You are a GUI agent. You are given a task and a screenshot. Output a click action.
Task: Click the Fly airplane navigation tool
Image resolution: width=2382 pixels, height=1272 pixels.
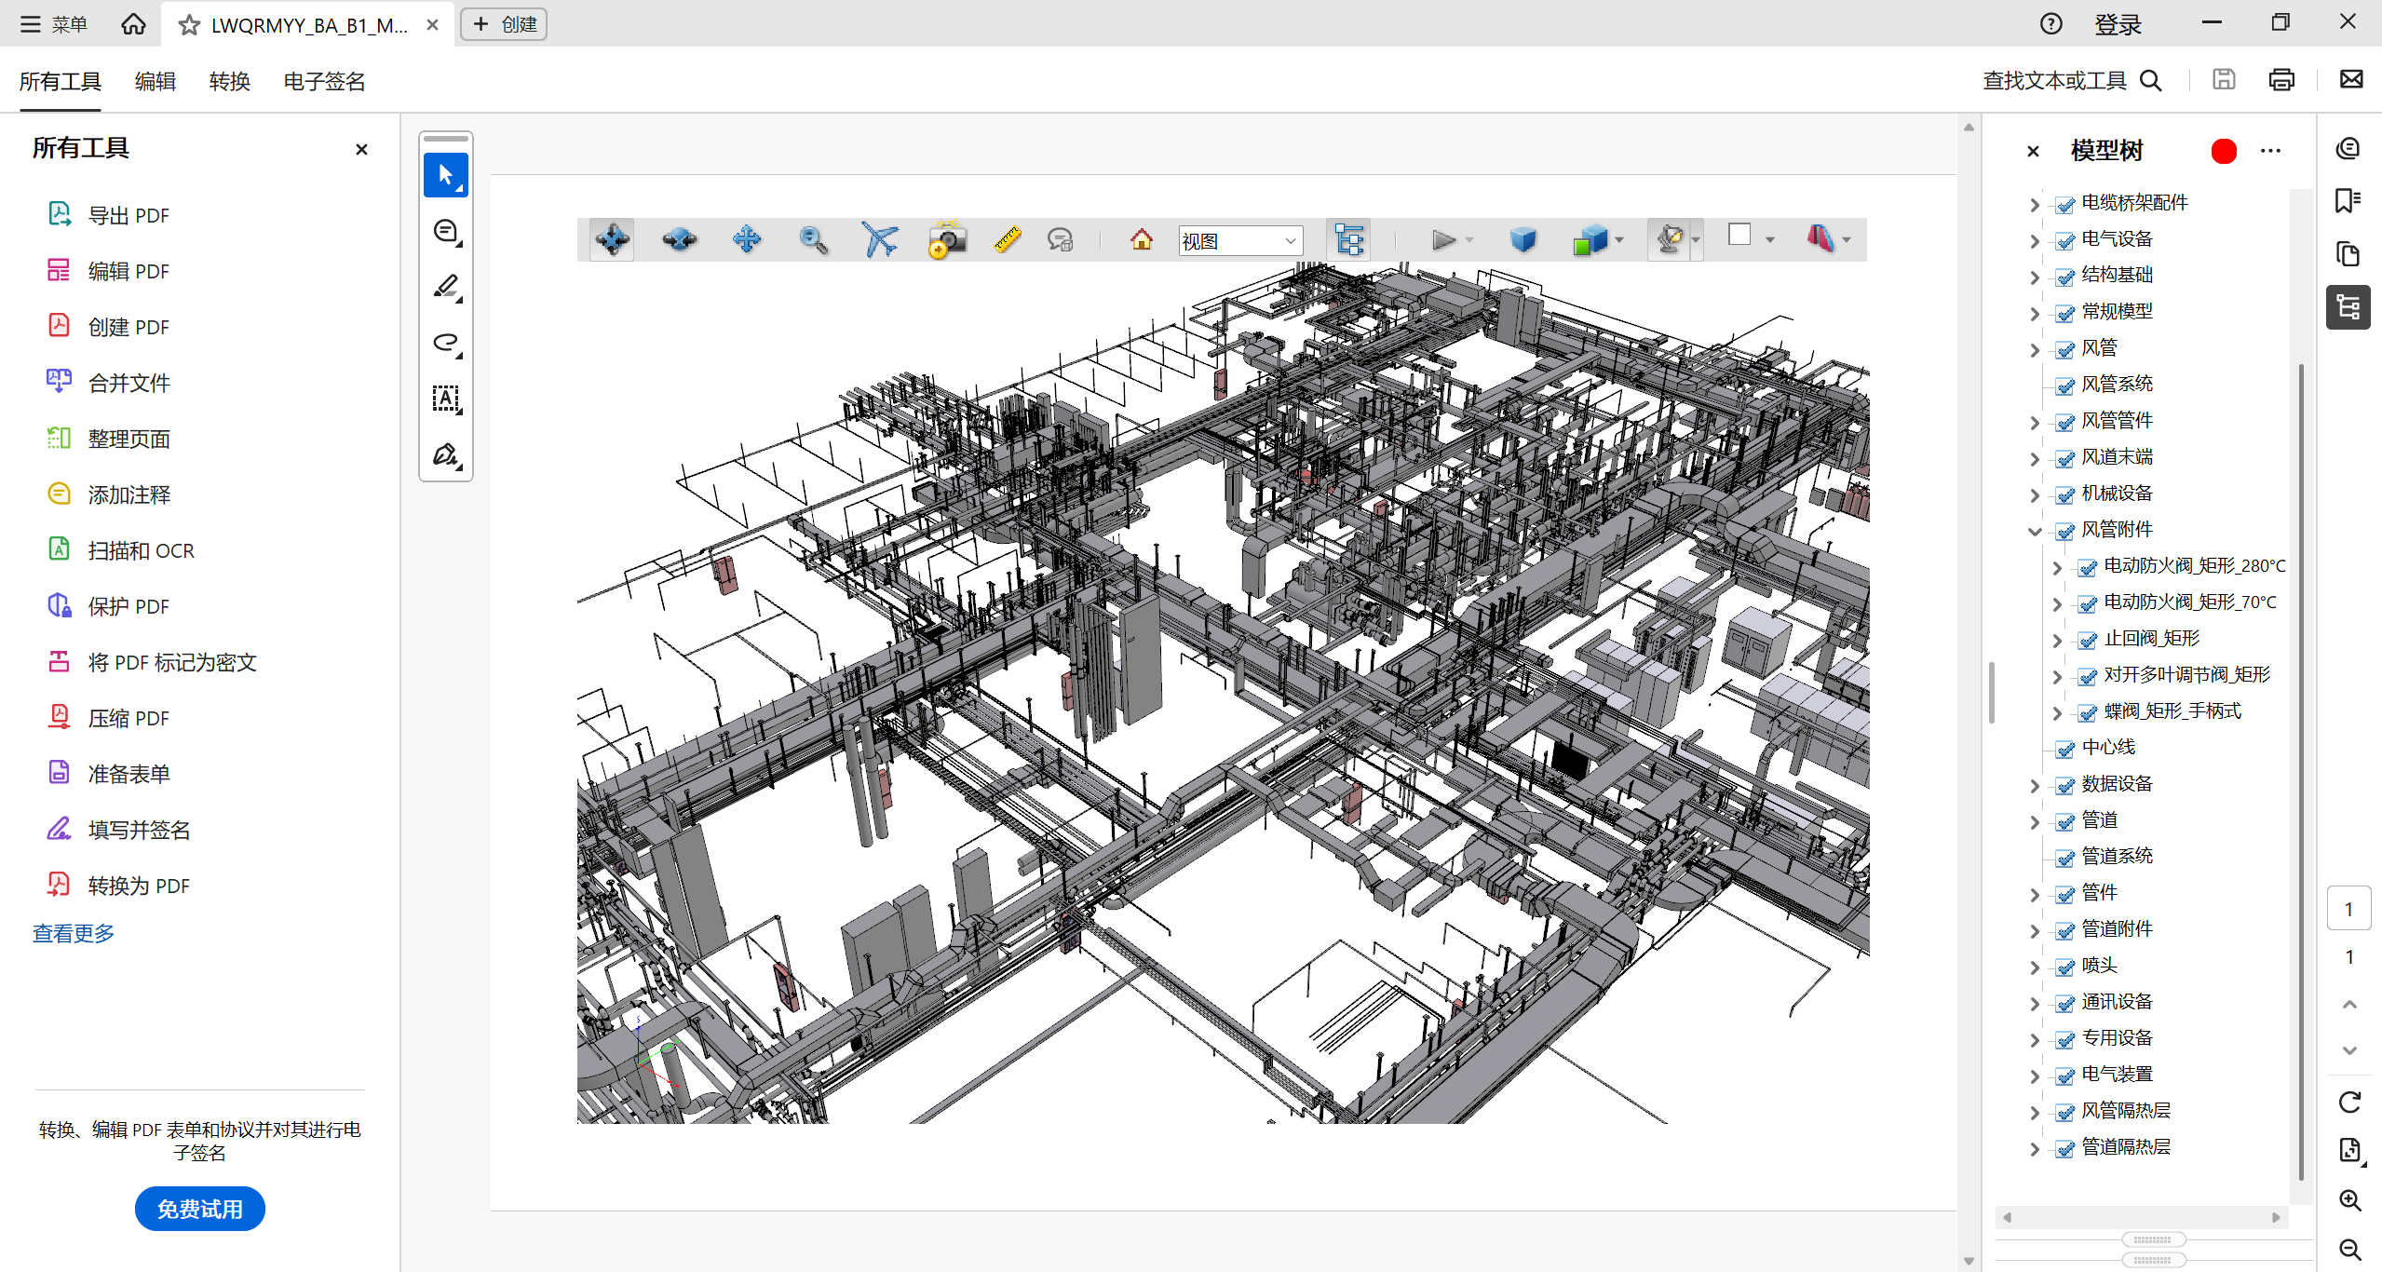click(x=879, y=240)
